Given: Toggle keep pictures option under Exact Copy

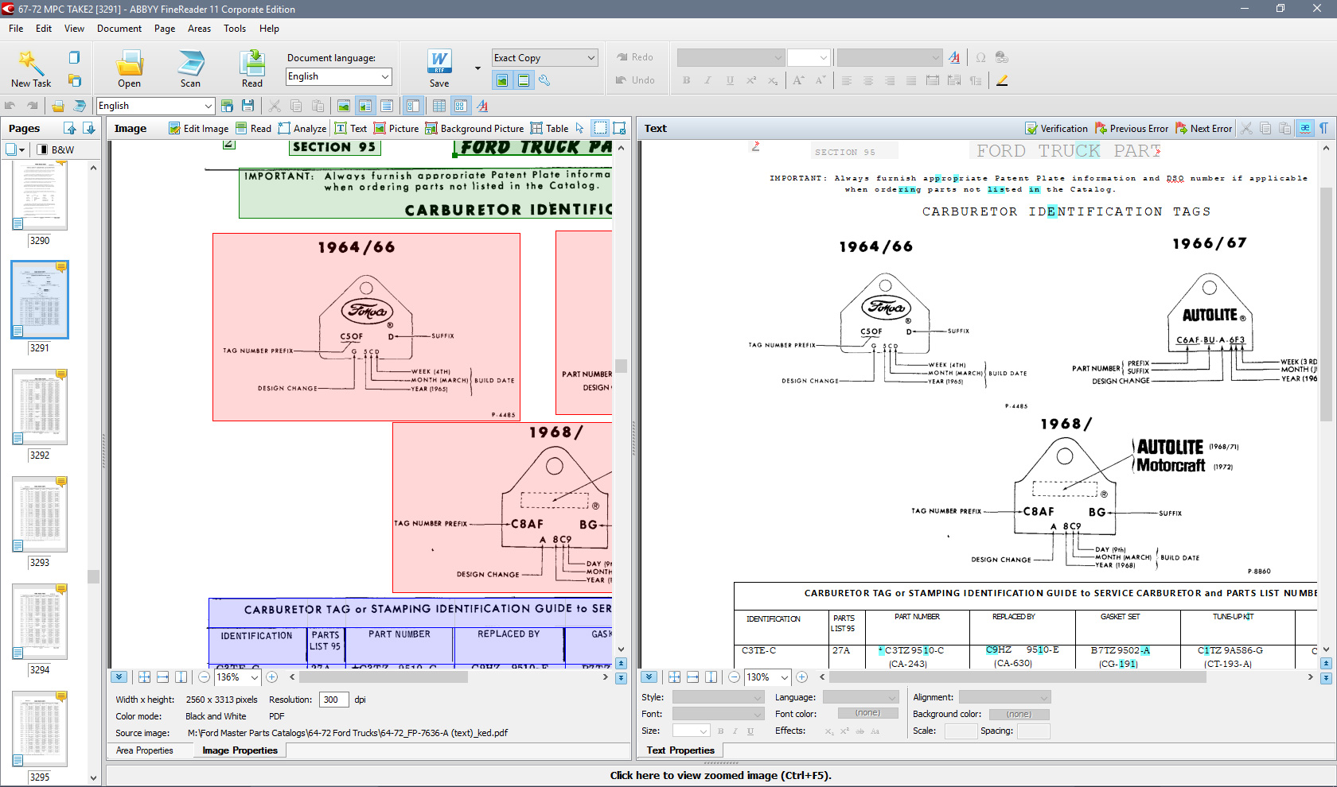Looking at the screenshot, I should [x=502, y=80].
